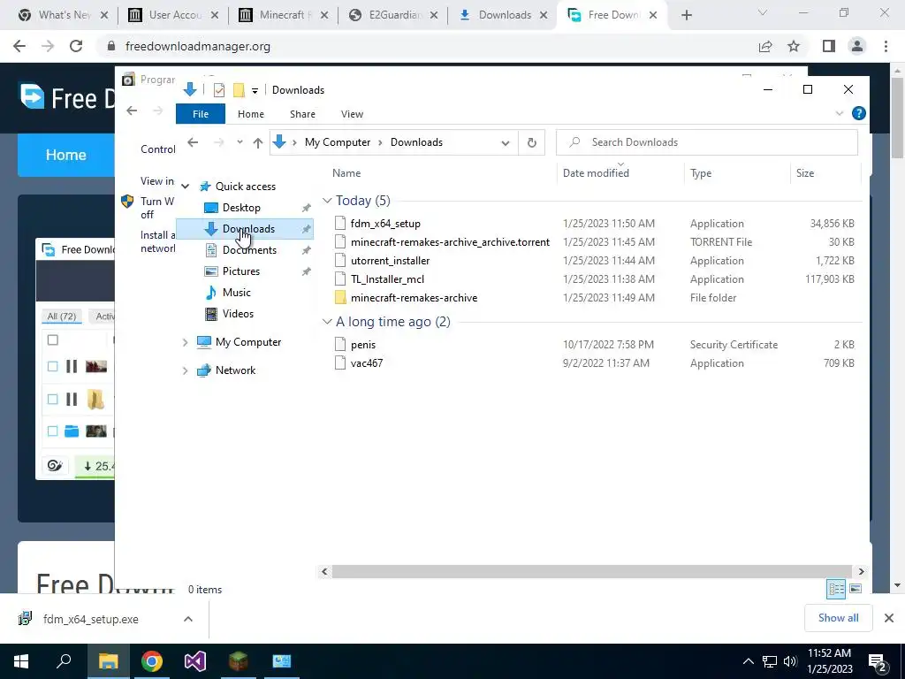Select the vac467 application file

point(367,363)
